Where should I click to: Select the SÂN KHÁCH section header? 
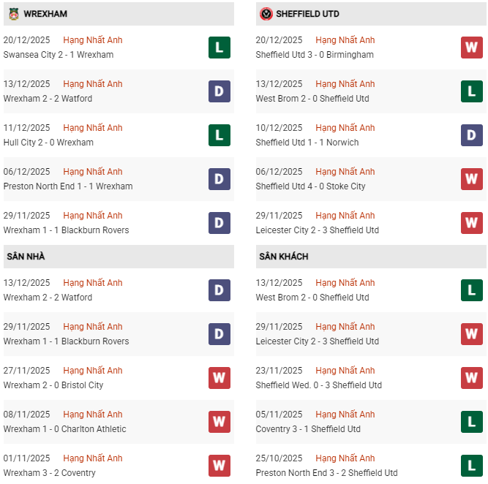point(283,257)
